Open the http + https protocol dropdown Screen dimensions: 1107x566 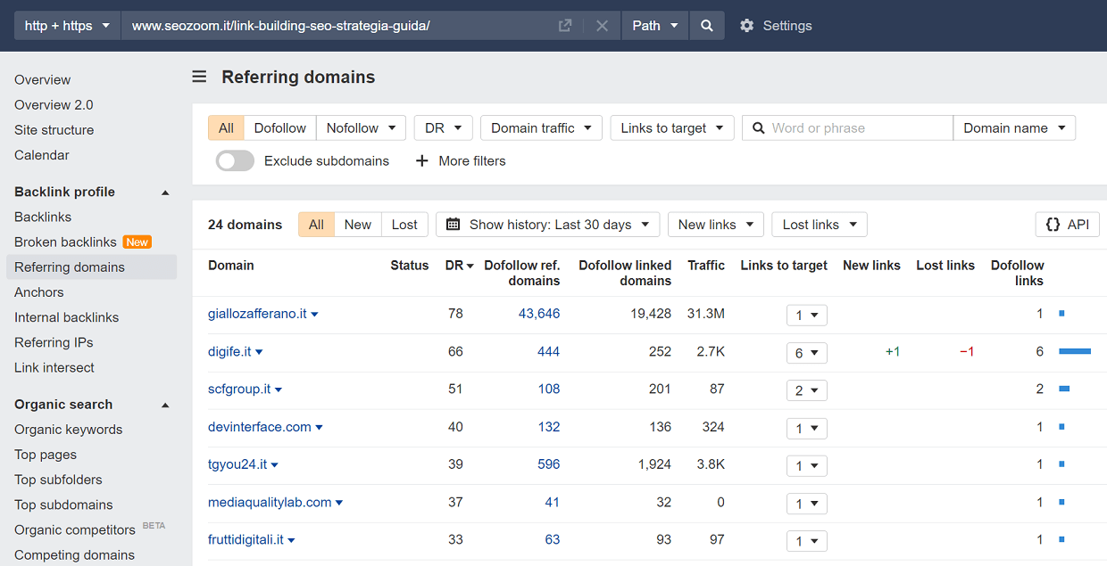click(x=67, y=26)
